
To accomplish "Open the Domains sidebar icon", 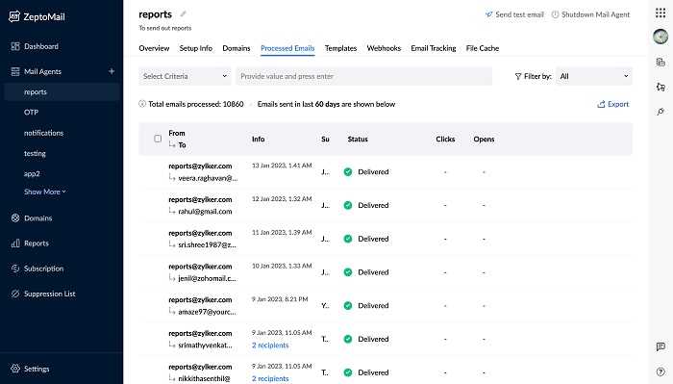I will 15,218.
